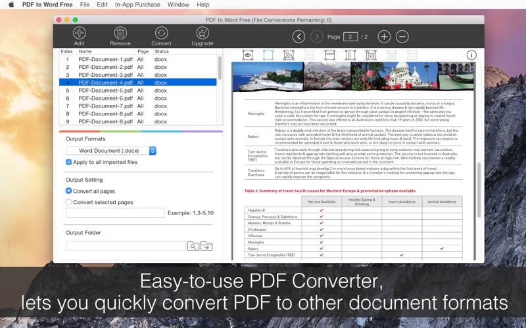526x328 pixels.
Task: Open the File menu
Action: (x=85, y=5)
